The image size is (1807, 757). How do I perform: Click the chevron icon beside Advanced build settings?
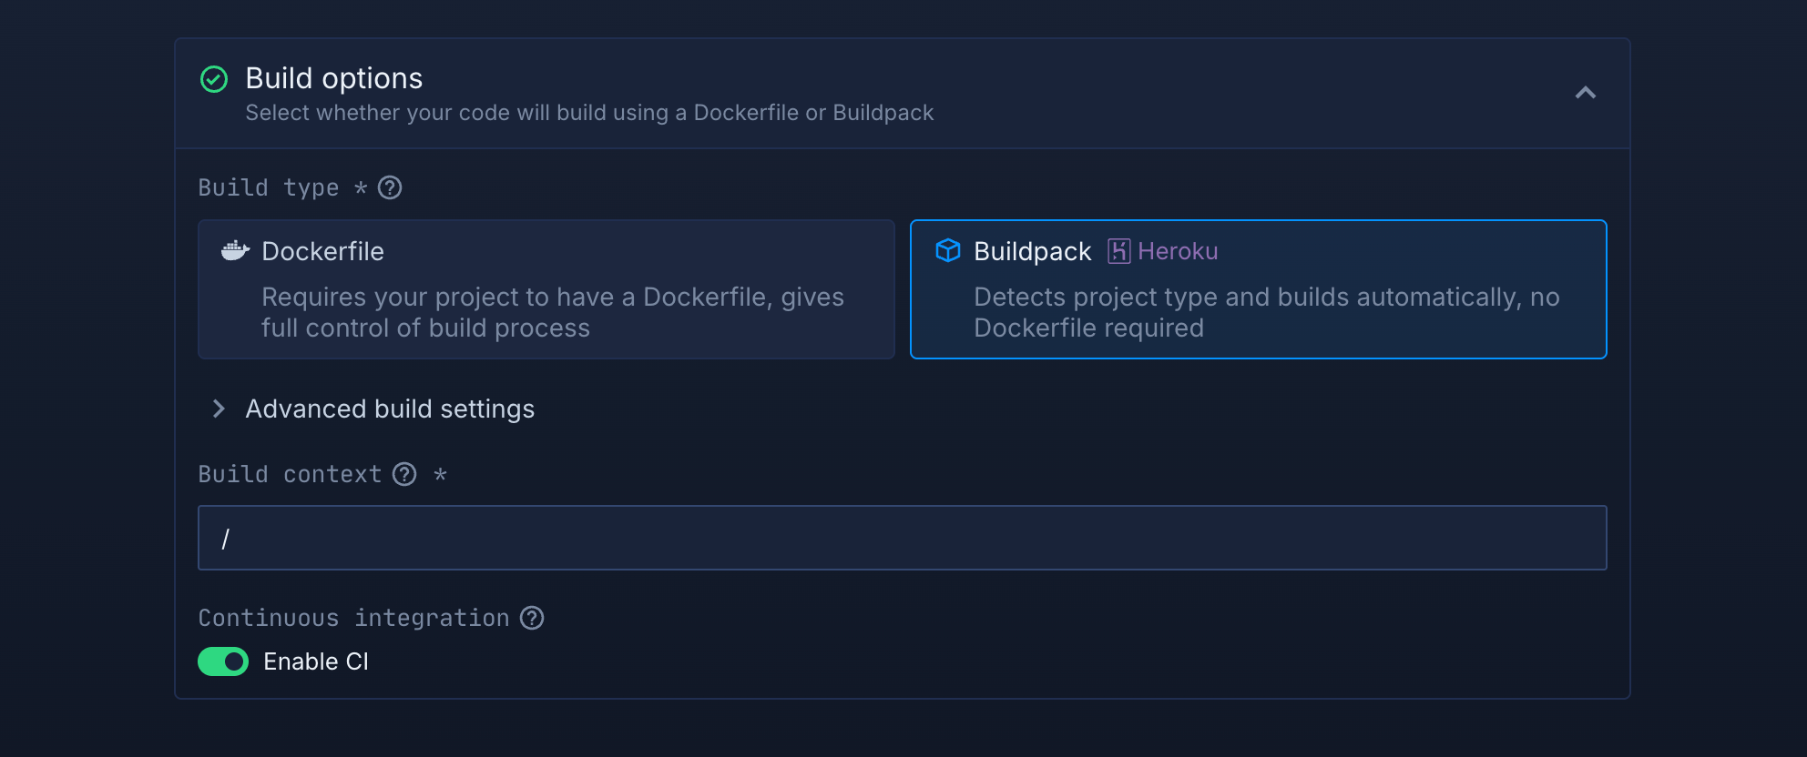pyautogui.click(x=219, y=409)
